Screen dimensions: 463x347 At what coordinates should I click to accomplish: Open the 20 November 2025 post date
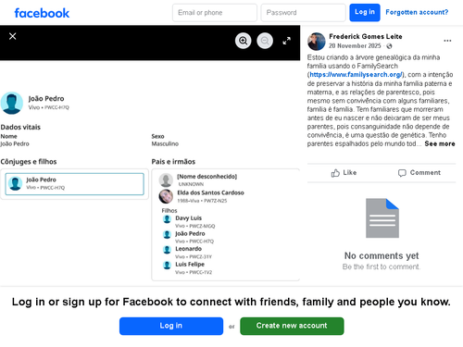(355, 45)
